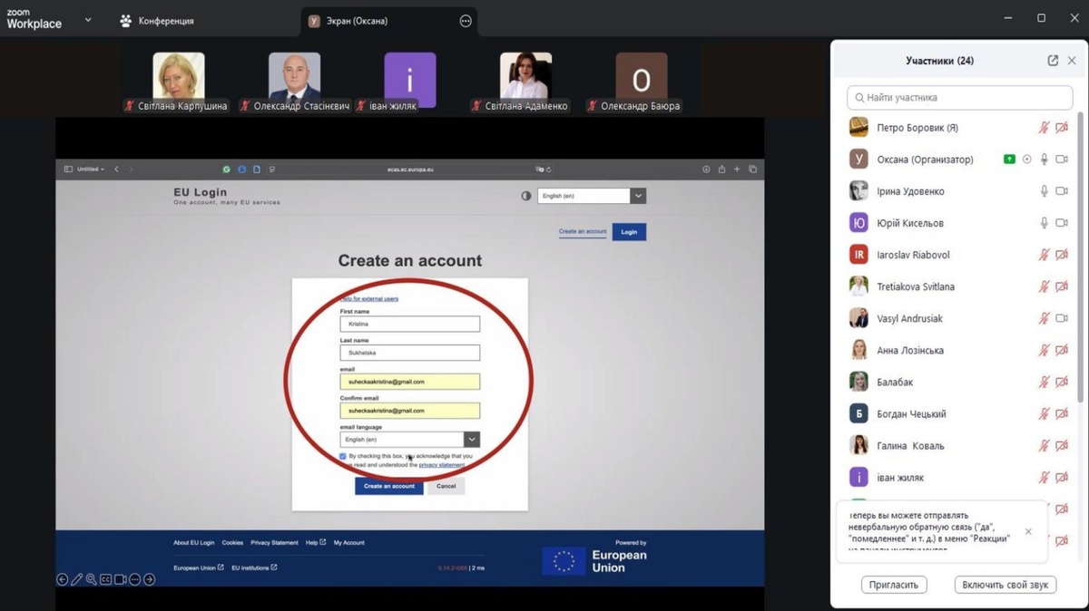Toggle video icon for Ірина Удовенко
Screen dimensions: 1089x611
[1062, 191]
